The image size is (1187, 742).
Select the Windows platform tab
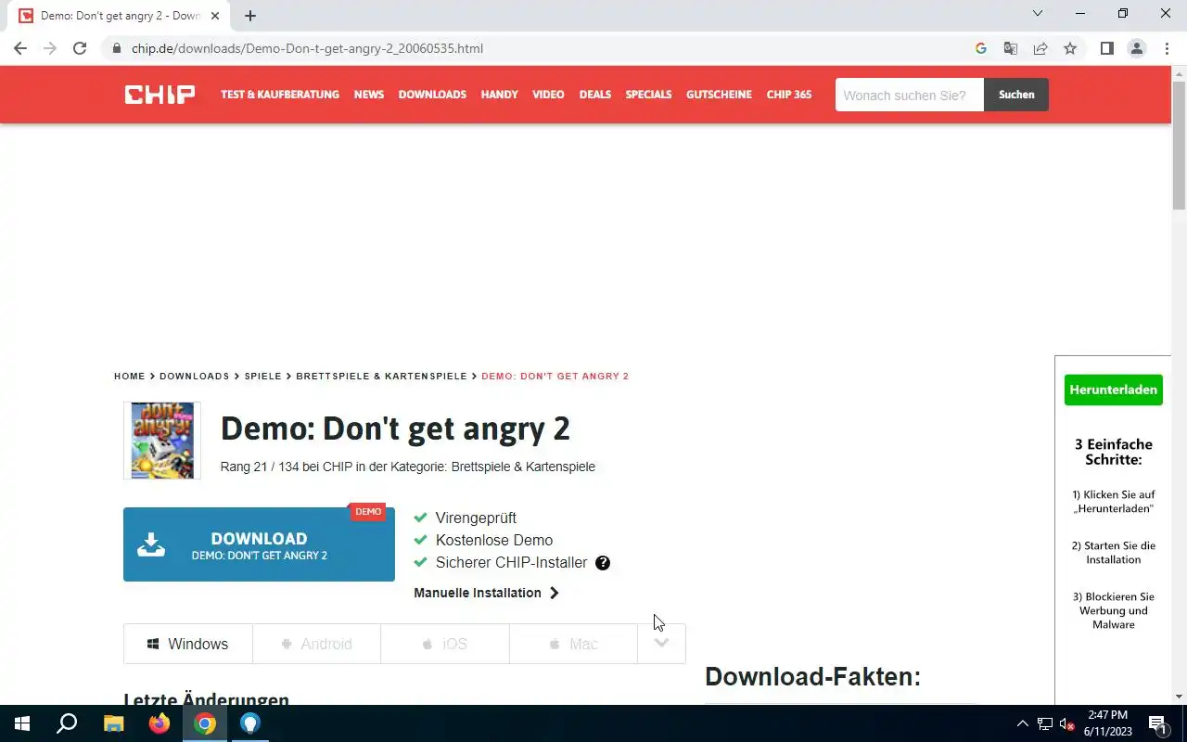(x=188, y=644)
